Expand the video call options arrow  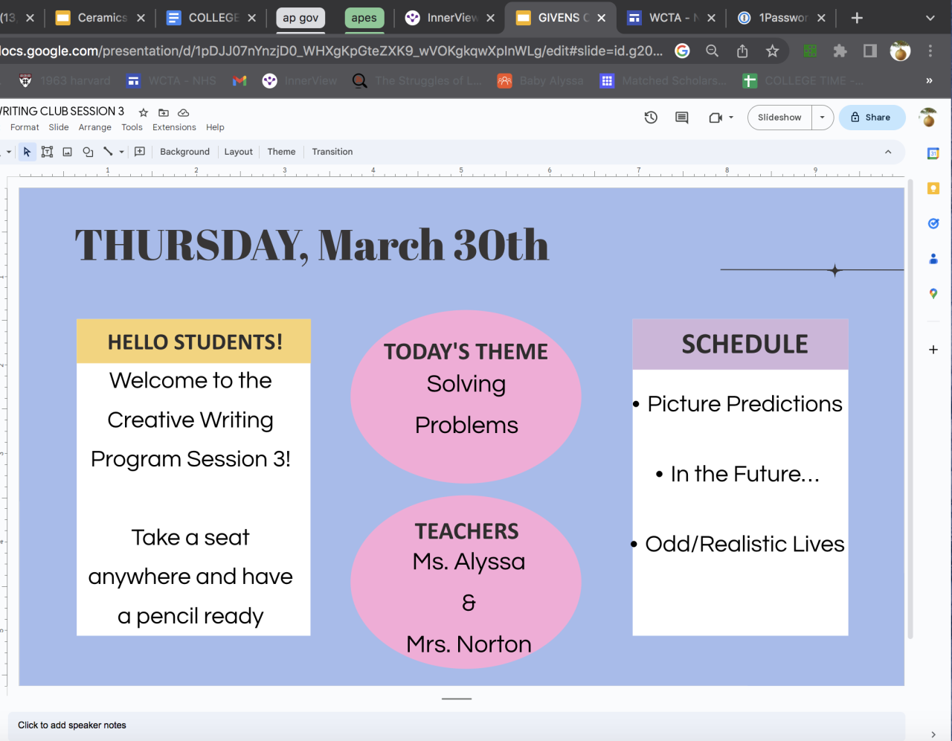pos(731,118)
